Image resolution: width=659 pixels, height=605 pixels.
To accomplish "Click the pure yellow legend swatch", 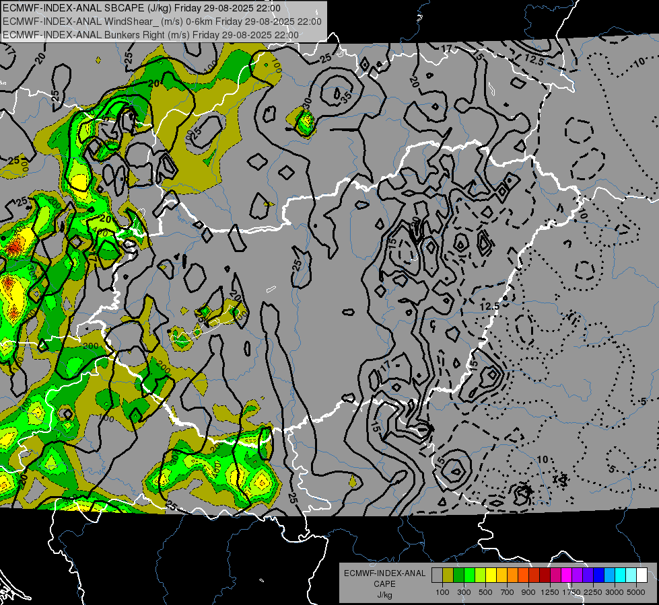I will click(x=491, y=575).
